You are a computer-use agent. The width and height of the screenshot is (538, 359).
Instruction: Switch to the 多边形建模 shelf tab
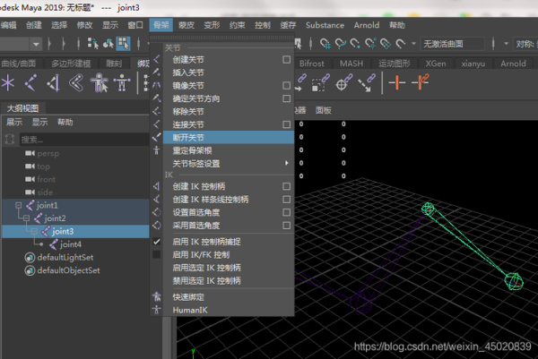click(71, 64)
